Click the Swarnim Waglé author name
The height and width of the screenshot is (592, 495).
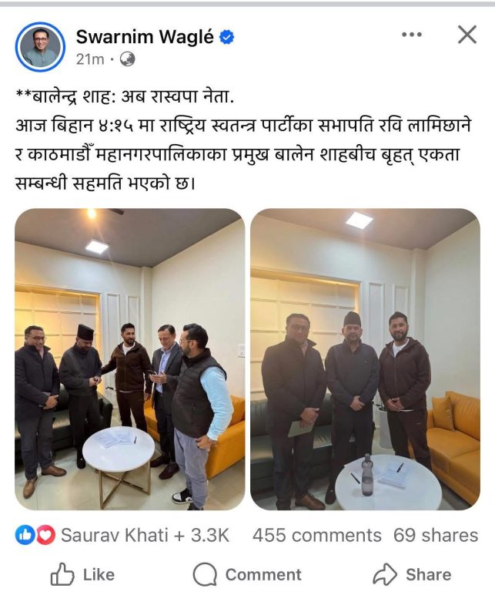[145, 37]
